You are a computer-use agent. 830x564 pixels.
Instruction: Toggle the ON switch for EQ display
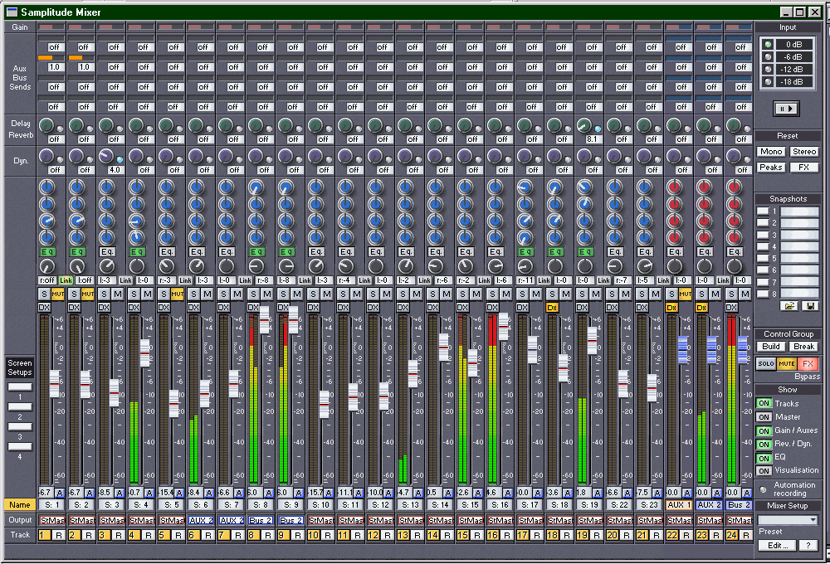tap(764, 458)
